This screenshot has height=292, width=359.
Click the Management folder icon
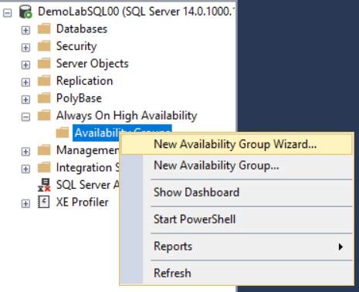pos(44,150)
